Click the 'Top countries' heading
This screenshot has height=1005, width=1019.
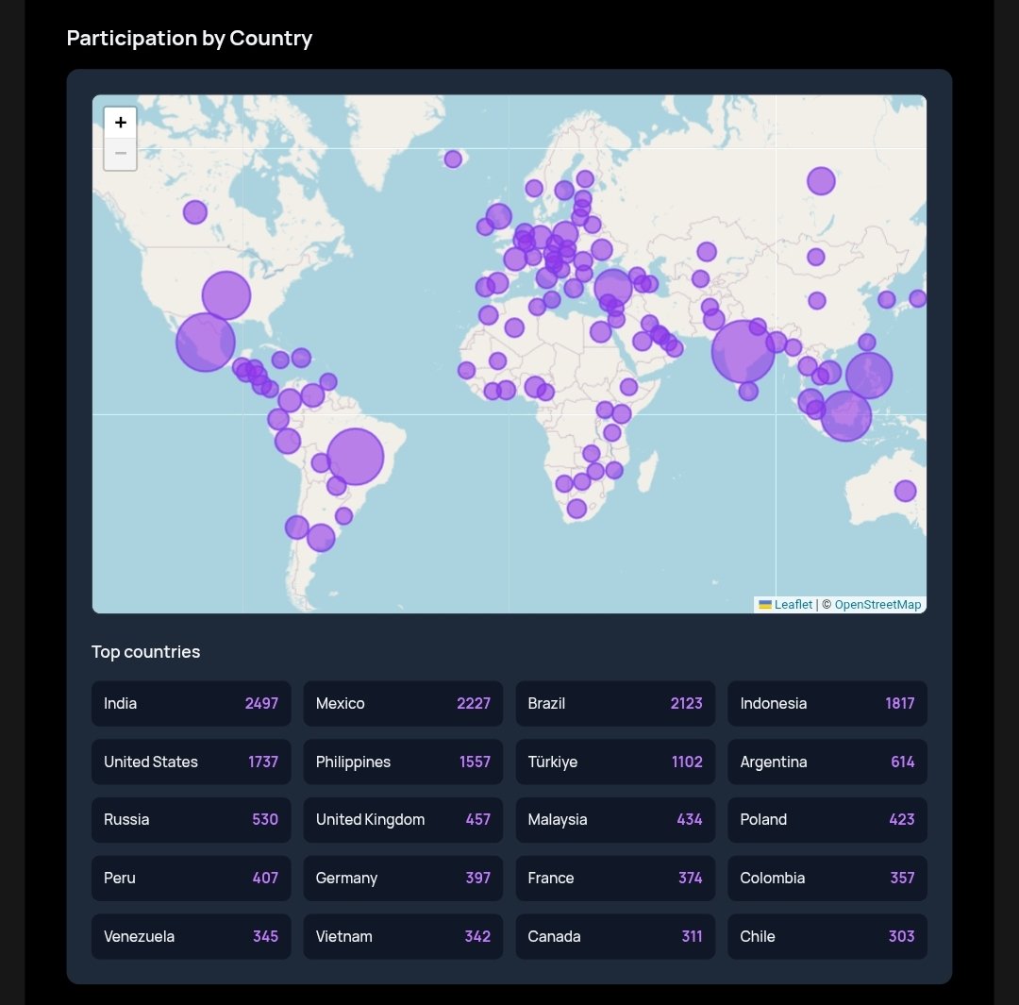[x=145, y=651]
